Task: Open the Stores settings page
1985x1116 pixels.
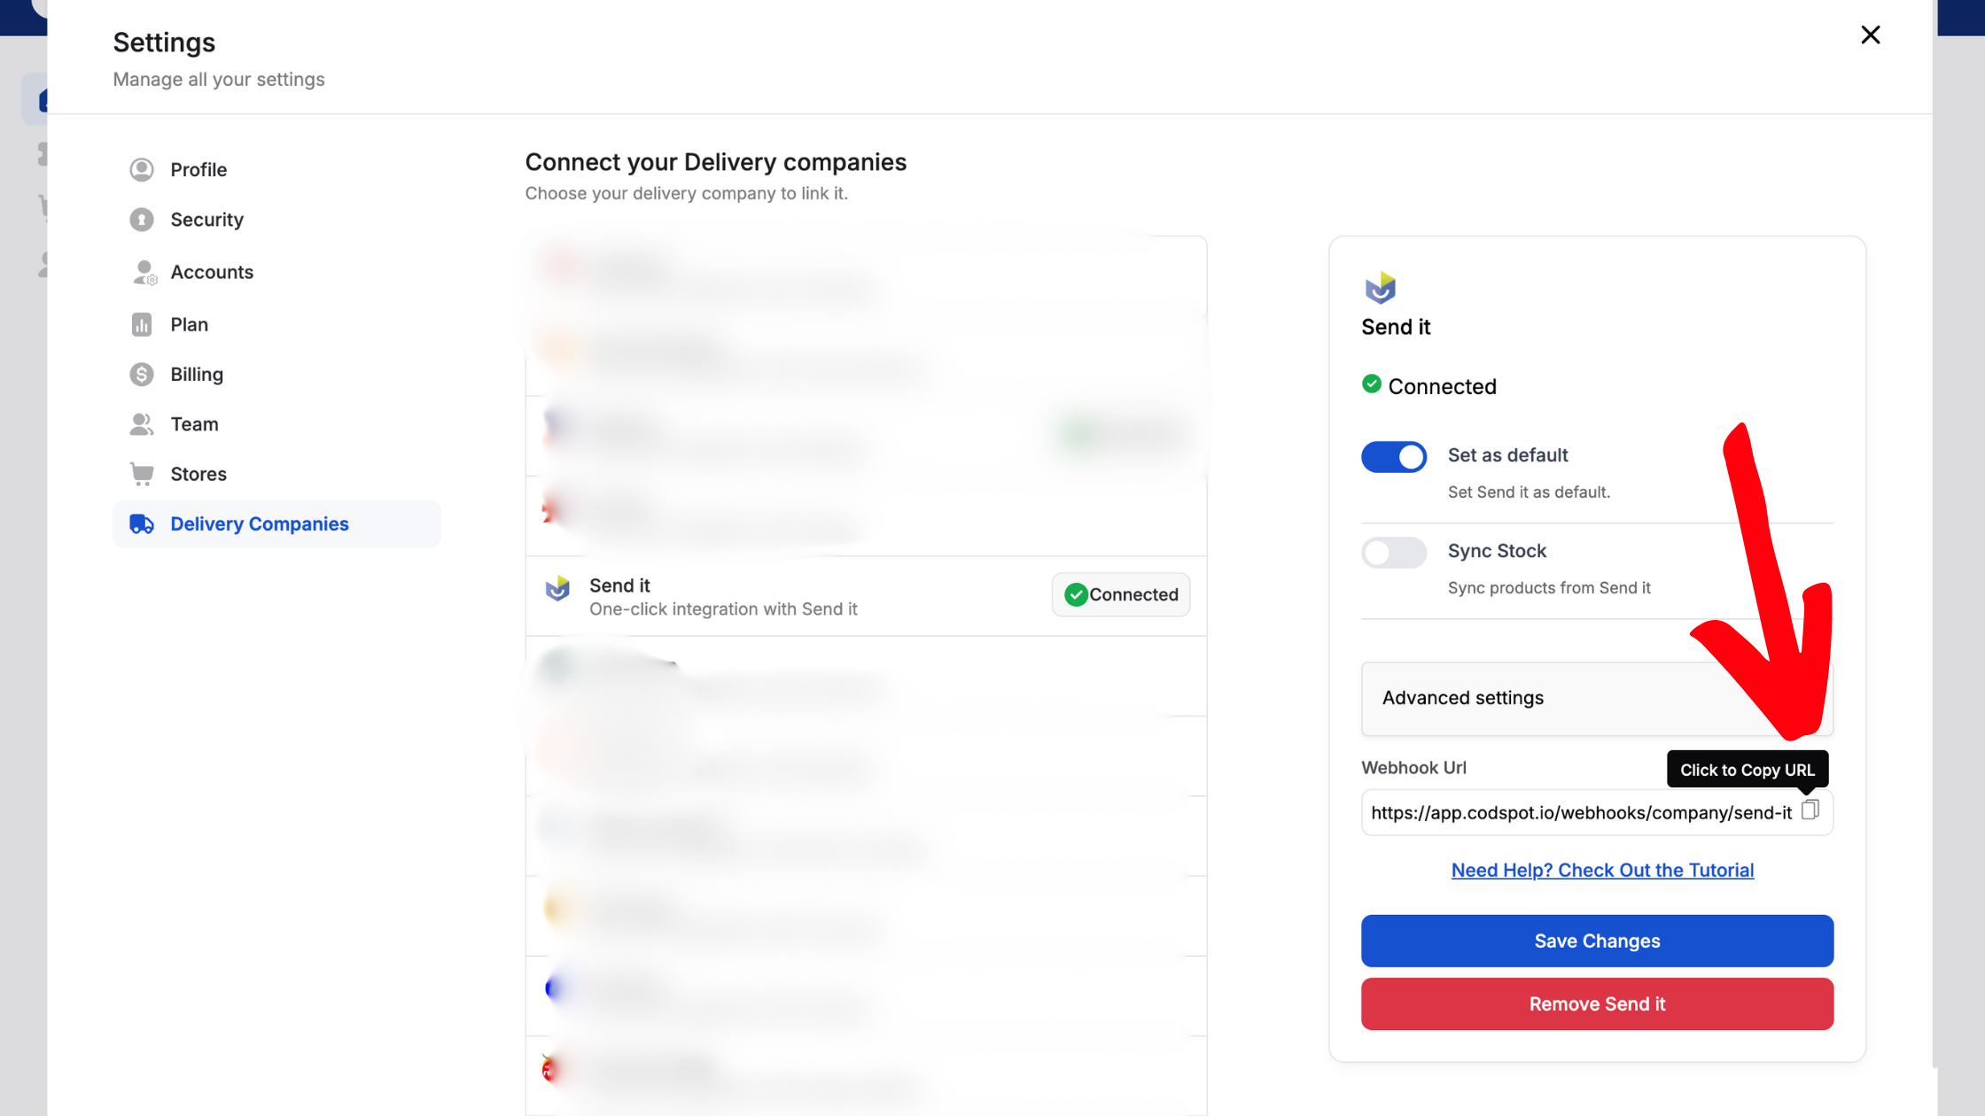Action: point(276,474)
